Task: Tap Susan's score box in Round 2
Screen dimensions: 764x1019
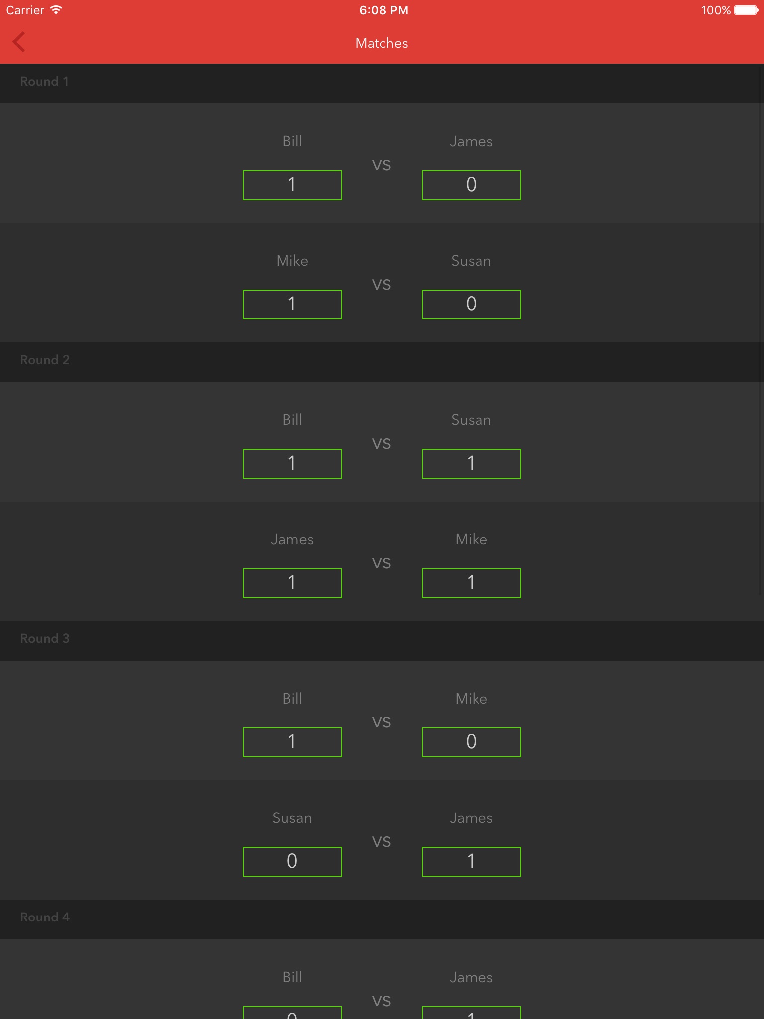Action: coord(471,464)
